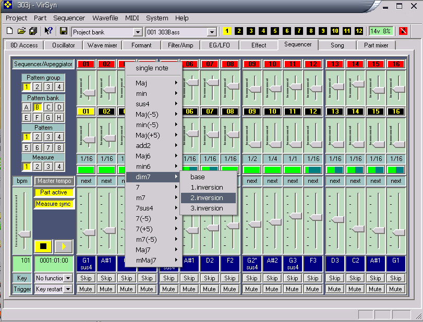Image resolution: width=423 pixels, height=322 pixels.
Task: Open the Wavefile menu
Action: pyautogui.click(x=105, y=18)
